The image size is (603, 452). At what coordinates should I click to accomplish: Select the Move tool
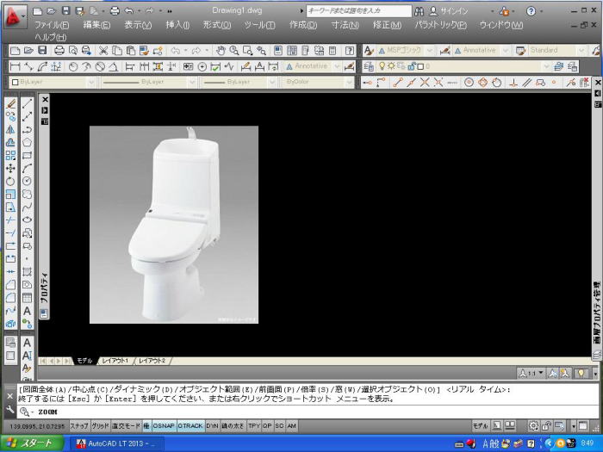pos(10,169)
